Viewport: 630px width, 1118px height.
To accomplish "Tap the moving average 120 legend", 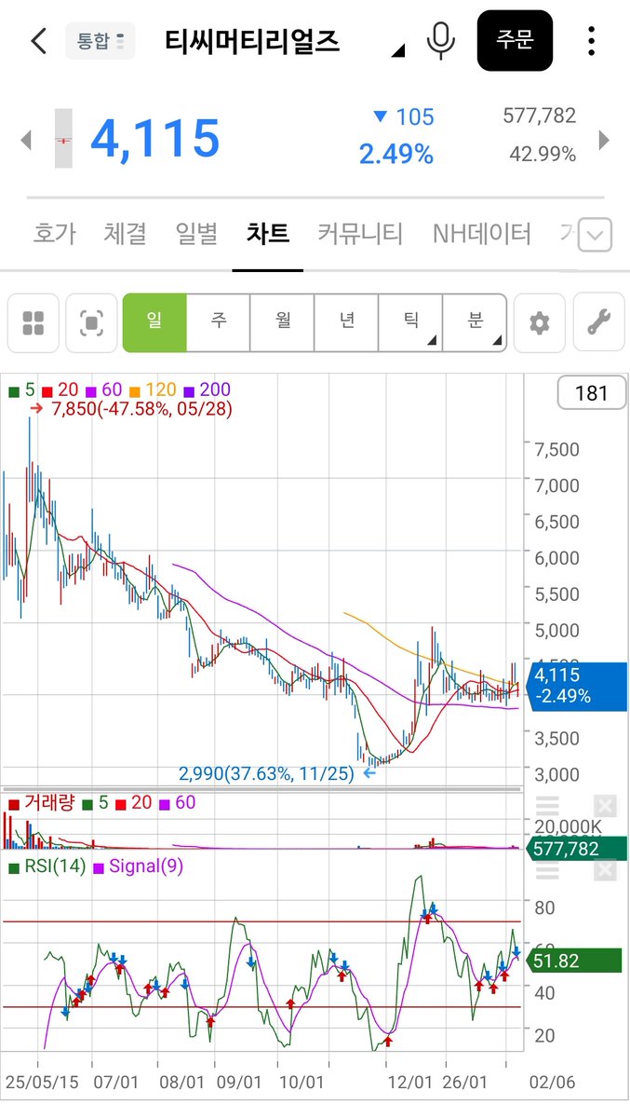I will (153, 390).
